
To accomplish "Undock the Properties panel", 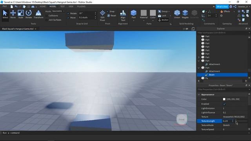I will pos(246,85).
